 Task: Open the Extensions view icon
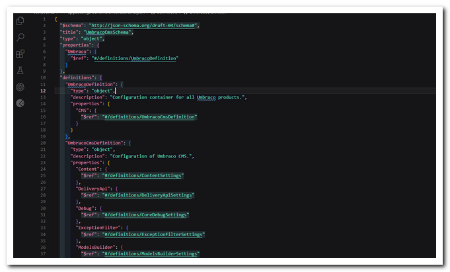[x=20, y=54]
